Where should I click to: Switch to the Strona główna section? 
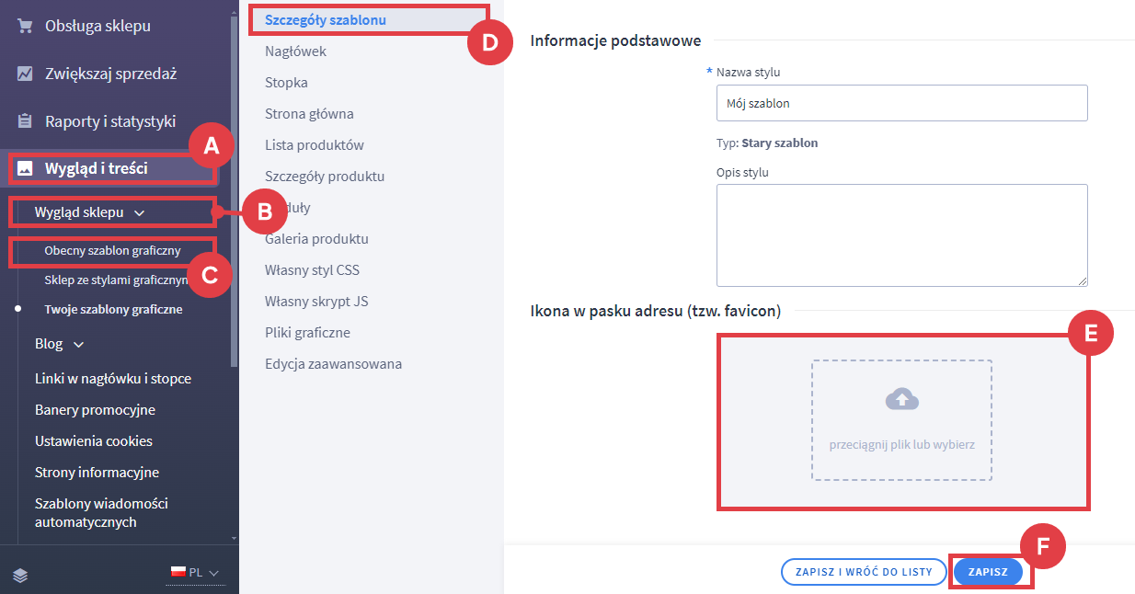pos(309,114)
